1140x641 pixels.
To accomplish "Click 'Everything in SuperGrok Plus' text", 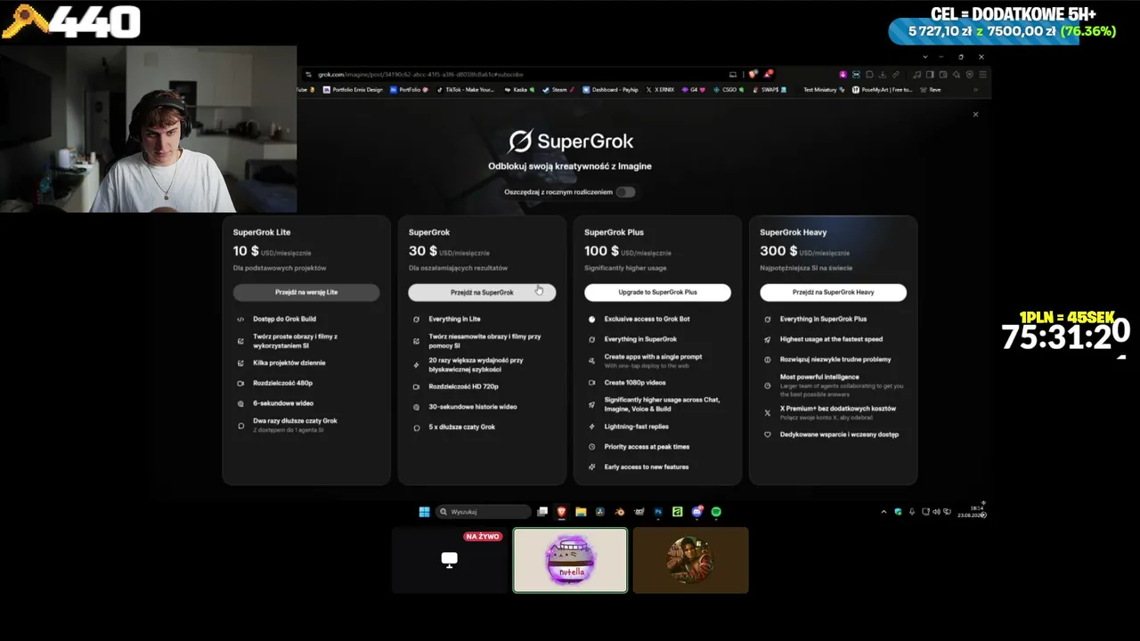I will coord(824,319).
